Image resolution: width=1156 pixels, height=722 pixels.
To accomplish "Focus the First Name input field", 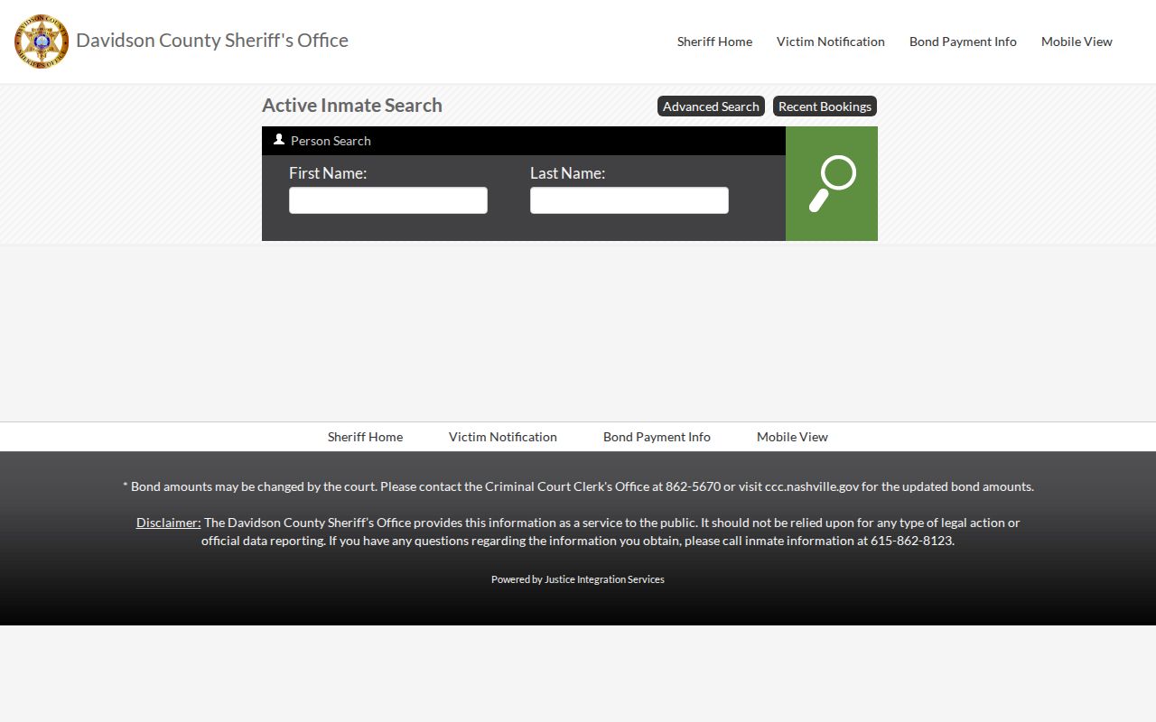I will click(388, 200).
